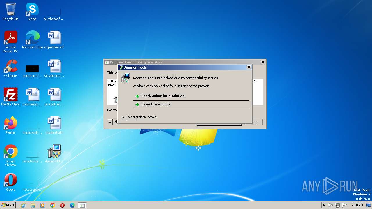
Task: Select the Skype desktop shortcut
Action: pyautogui.click(x=32, y=12)
